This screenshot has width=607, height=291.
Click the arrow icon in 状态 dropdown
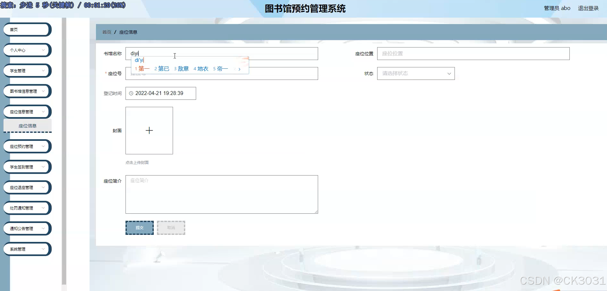tap(449, 73)
